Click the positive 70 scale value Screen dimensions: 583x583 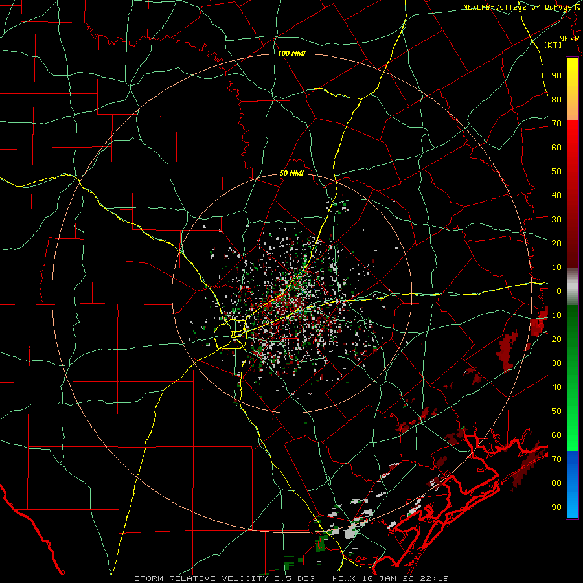(x=556, y=124)
